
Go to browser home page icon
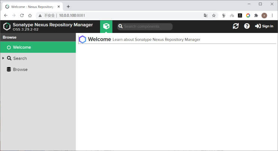pyautogui.click(x=30, y=15)
